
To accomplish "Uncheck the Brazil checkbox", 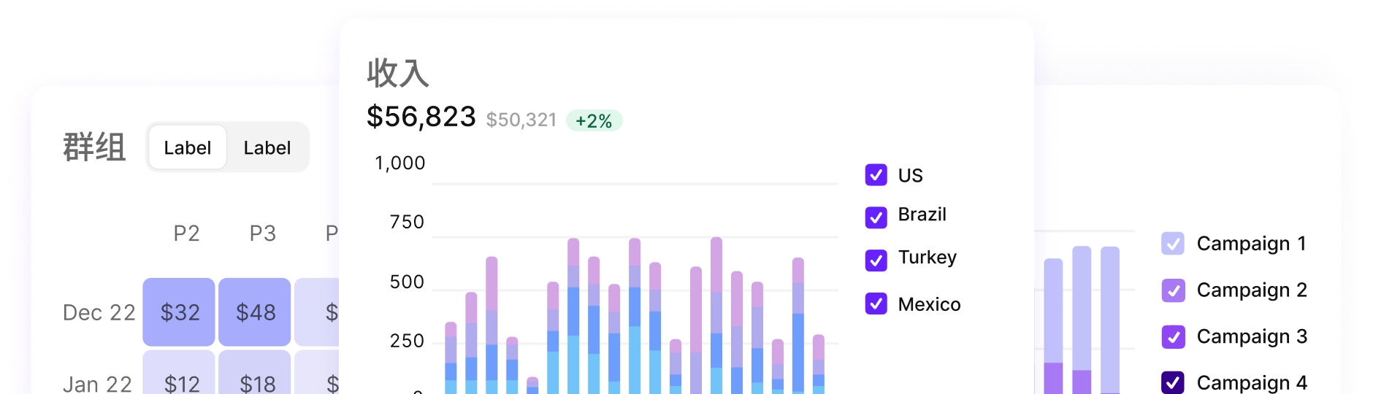I will click(876, 217).
